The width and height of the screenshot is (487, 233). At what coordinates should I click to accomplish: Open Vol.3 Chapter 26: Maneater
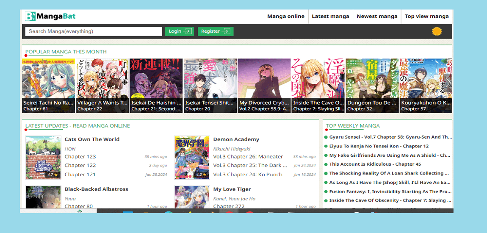[248, 157]
